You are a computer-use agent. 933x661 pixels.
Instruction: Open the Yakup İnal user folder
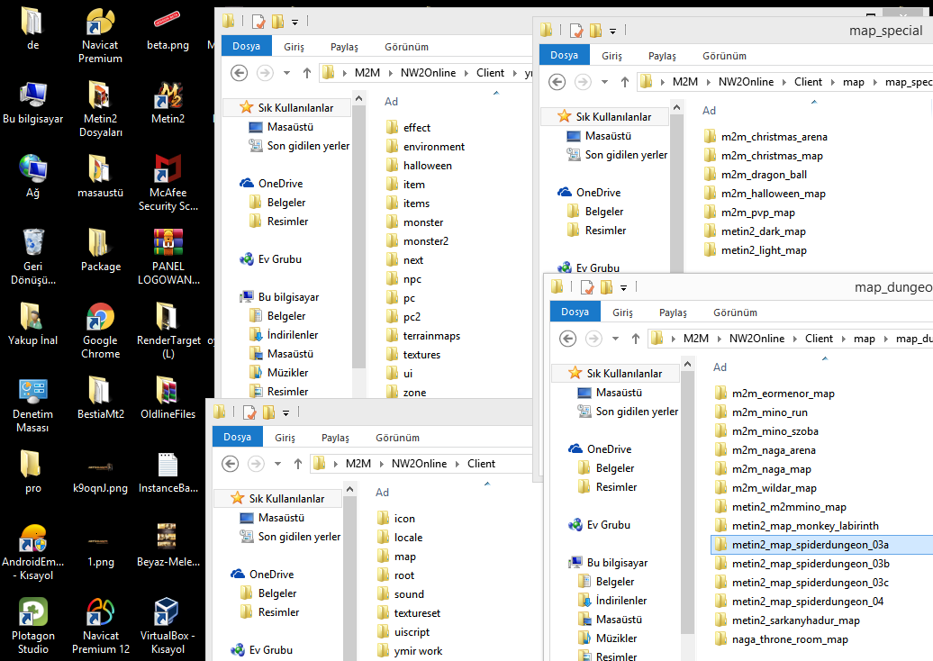(x=32, y=324)
